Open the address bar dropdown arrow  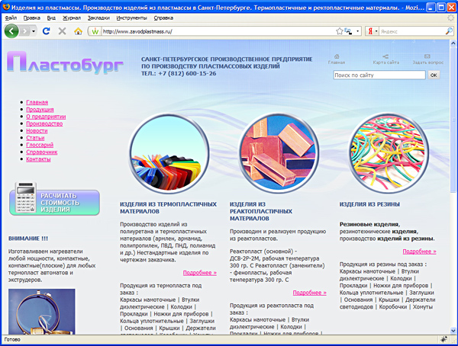(x=357, y=31)
